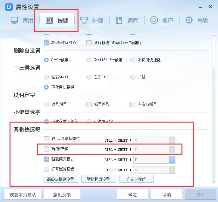Click the Q keyboard icon beside 按键
Screen dimensions: 218x202
click(49, 20)
